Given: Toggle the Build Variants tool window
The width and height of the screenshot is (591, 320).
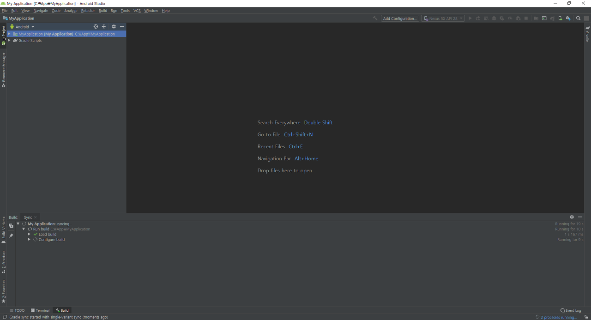Looking at the screenshot, I should [x=3, y=230].
